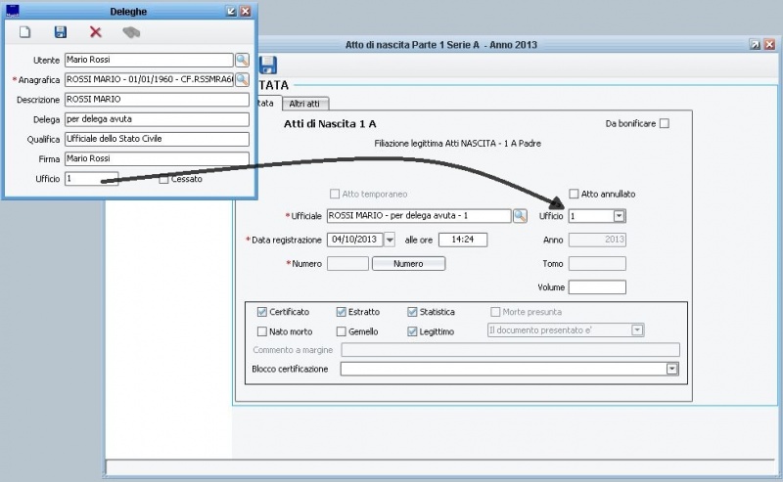Open search lookup next to Utente field
Viewport: 783px width, 482px height.
242,61
